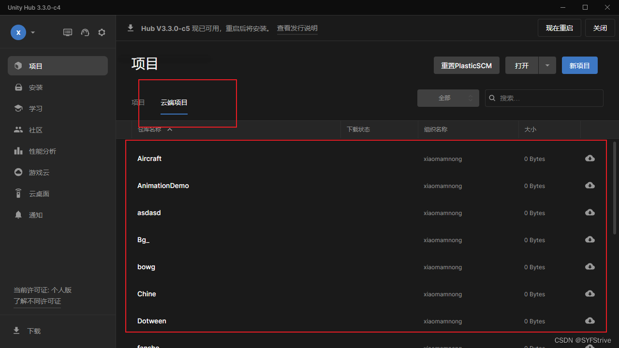
Task: Click xiaomamnong in the Aircraft row
Action: point(442,159)
